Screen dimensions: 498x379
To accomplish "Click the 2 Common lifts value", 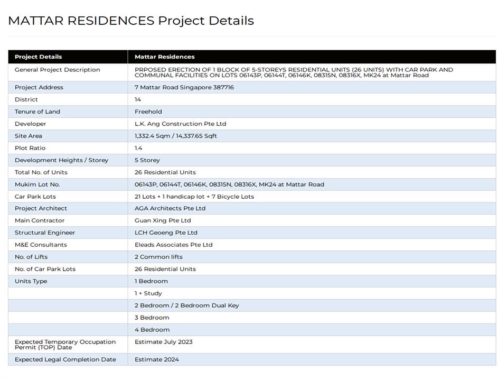I will click(x=158, y=257).
